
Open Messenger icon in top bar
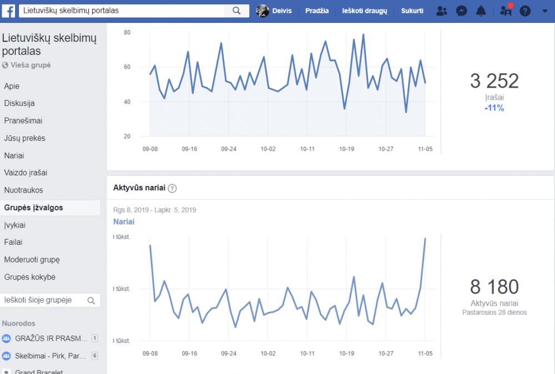pos(462,11)
